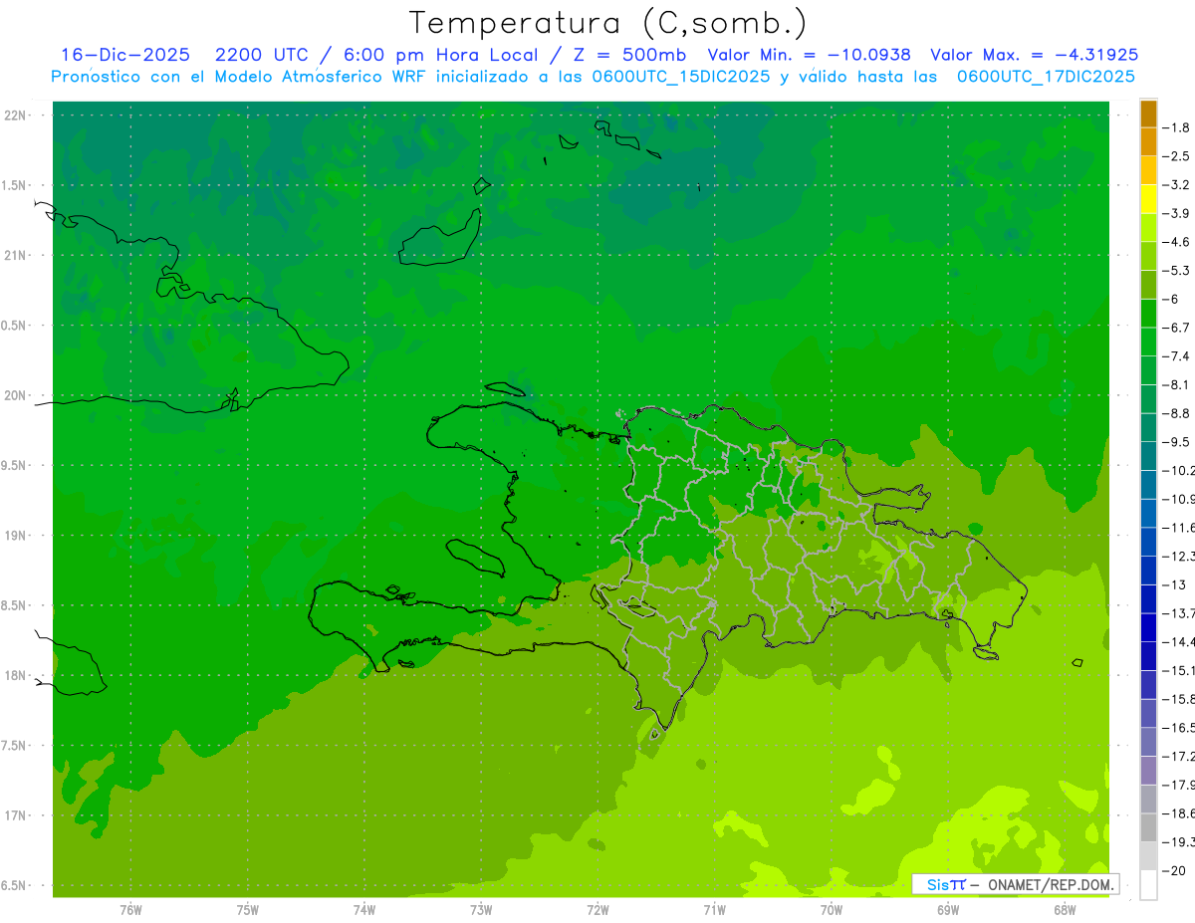
Task: Click the 71W longitude axis label
Action: pos(714,909)
